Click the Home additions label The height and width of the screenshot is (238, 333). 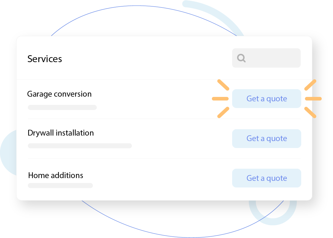55,175
